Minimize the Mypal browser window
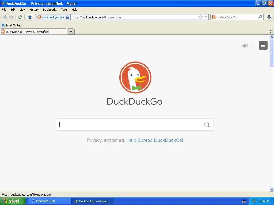Viewport: 274px width, 205px height. pyautogui.click(x=258, y=3)
